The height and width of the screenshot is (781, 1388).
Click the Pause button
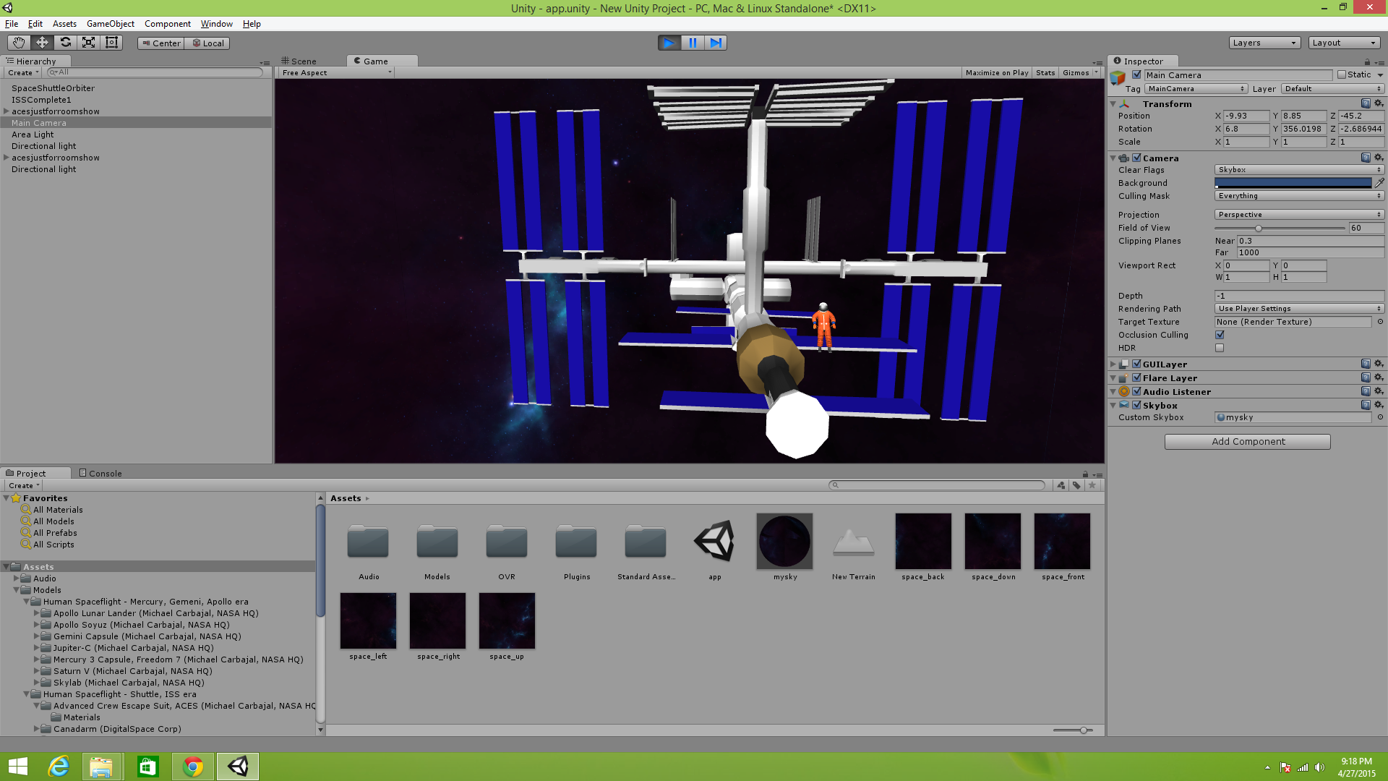click(693, 43)
